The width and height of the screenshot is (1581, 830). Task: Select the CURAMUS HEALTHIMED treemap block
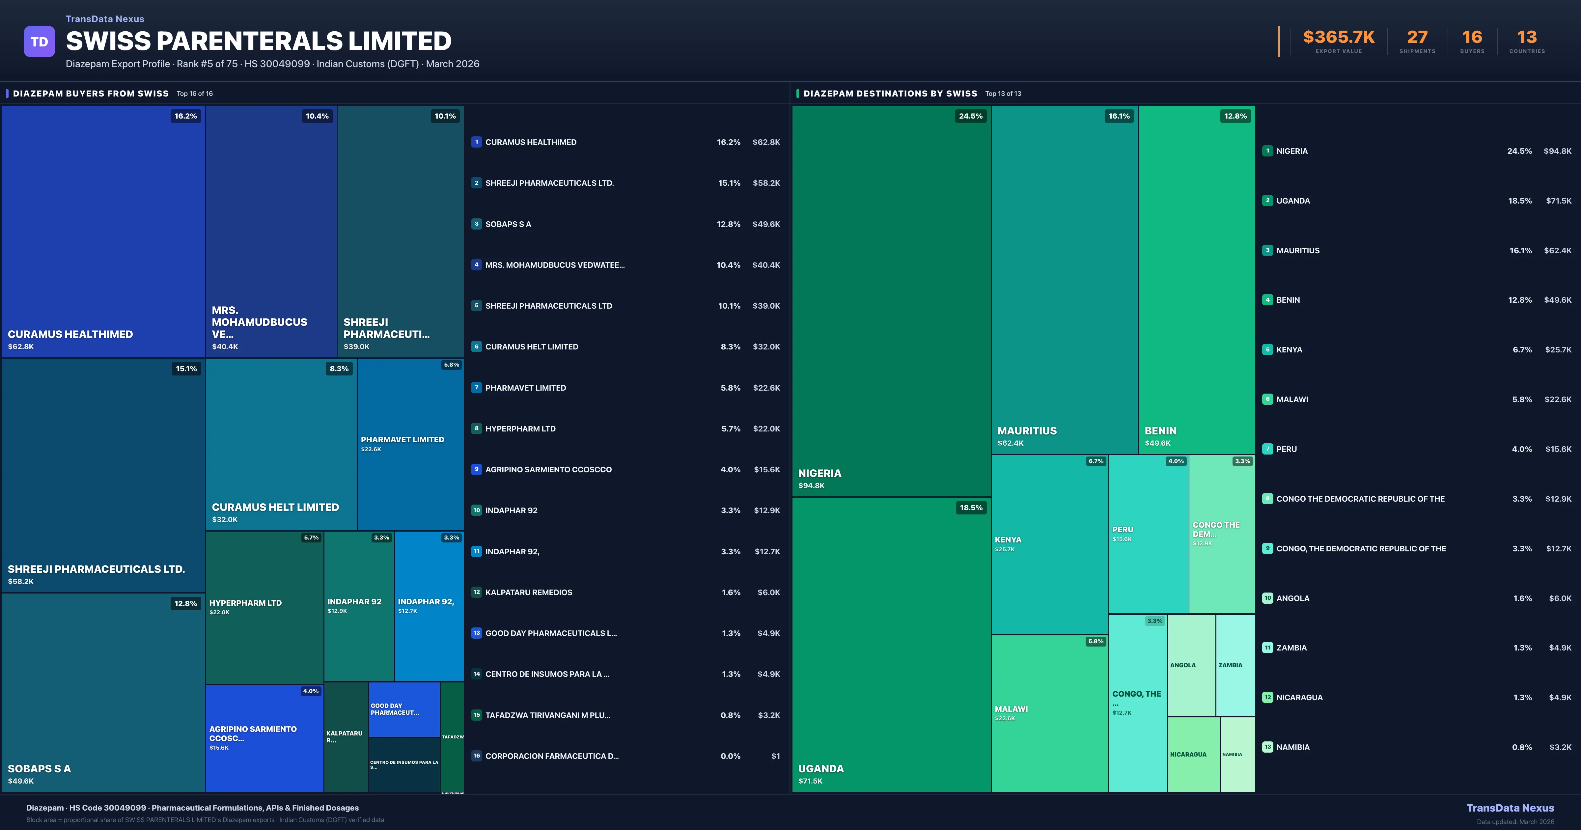103,232
